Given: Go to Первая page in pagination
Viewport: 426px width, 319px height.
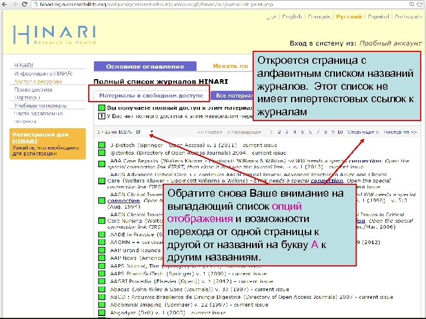Looking at the screenshot, I should pyautogui.click(x=209, y=132).
